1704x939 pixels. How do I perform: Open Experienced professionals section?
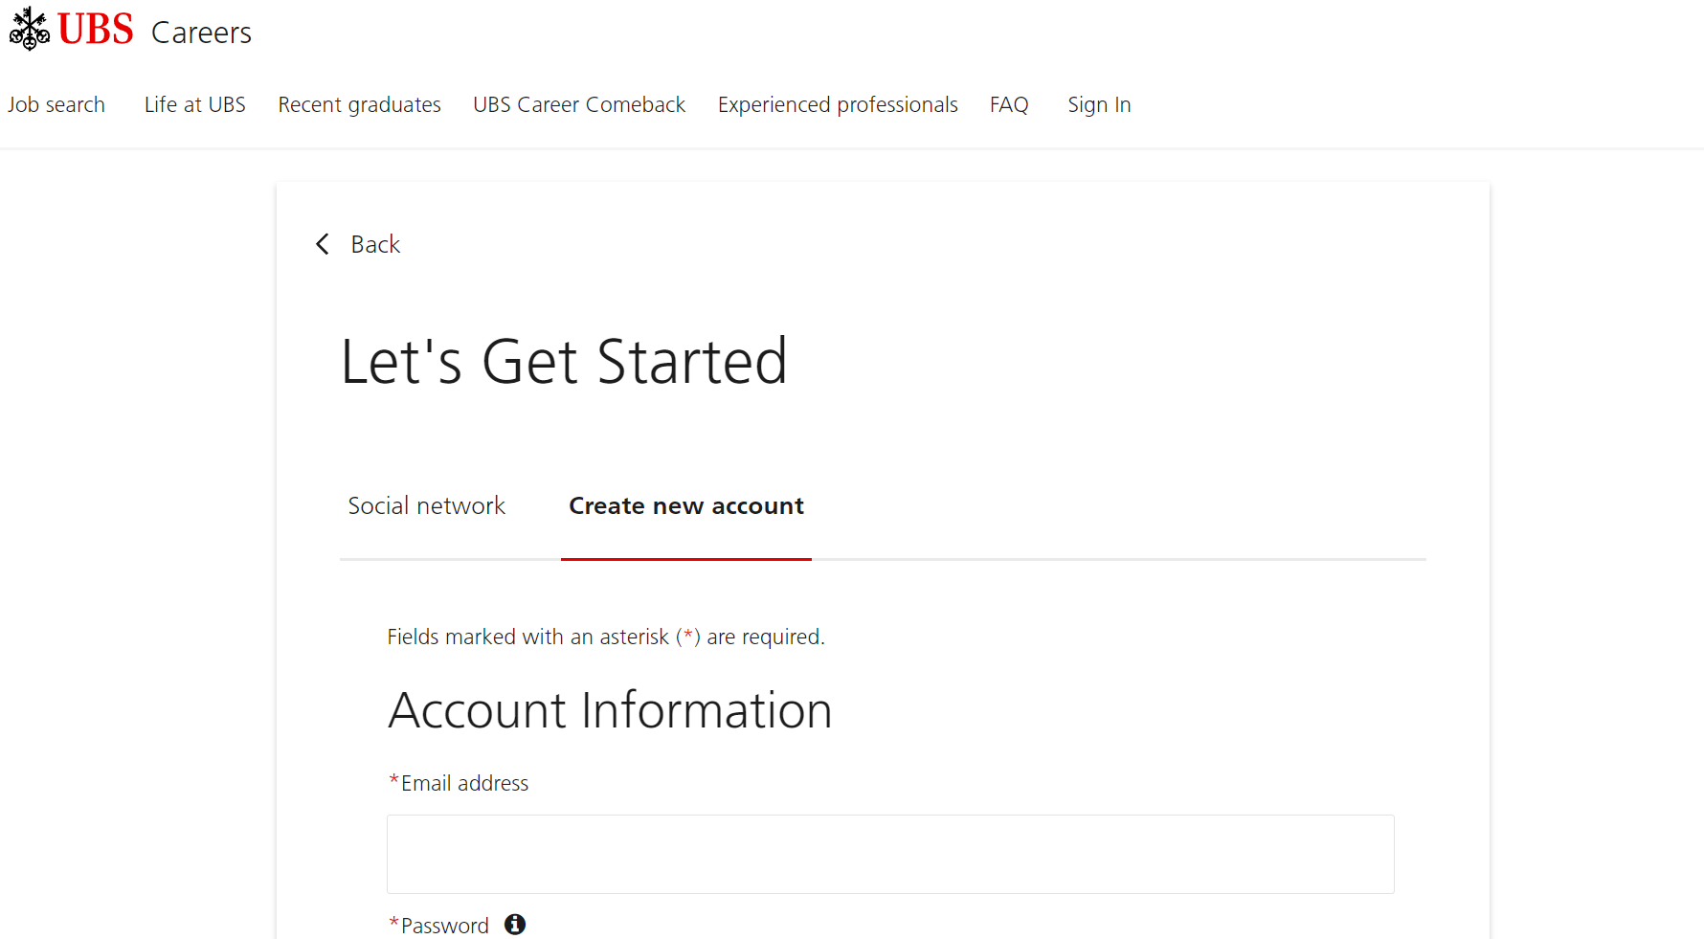coord(838,104)
